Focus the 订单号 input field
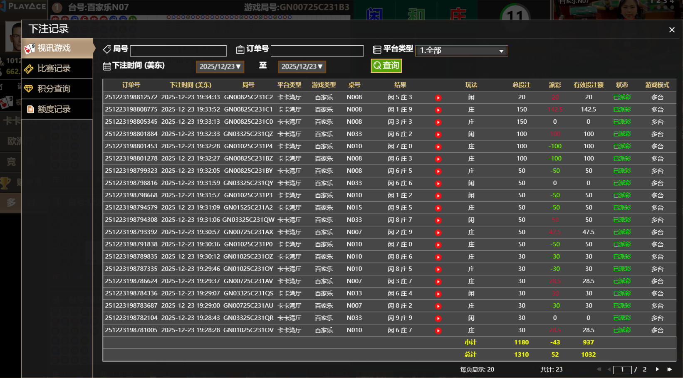Image resolution: width=683 pixels, height=378 pixels. click(317, 51)
